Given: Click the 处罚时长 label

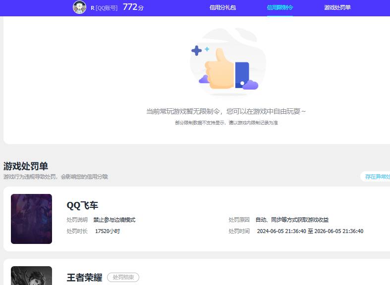Looking at the screenshot, I should 77,231.
